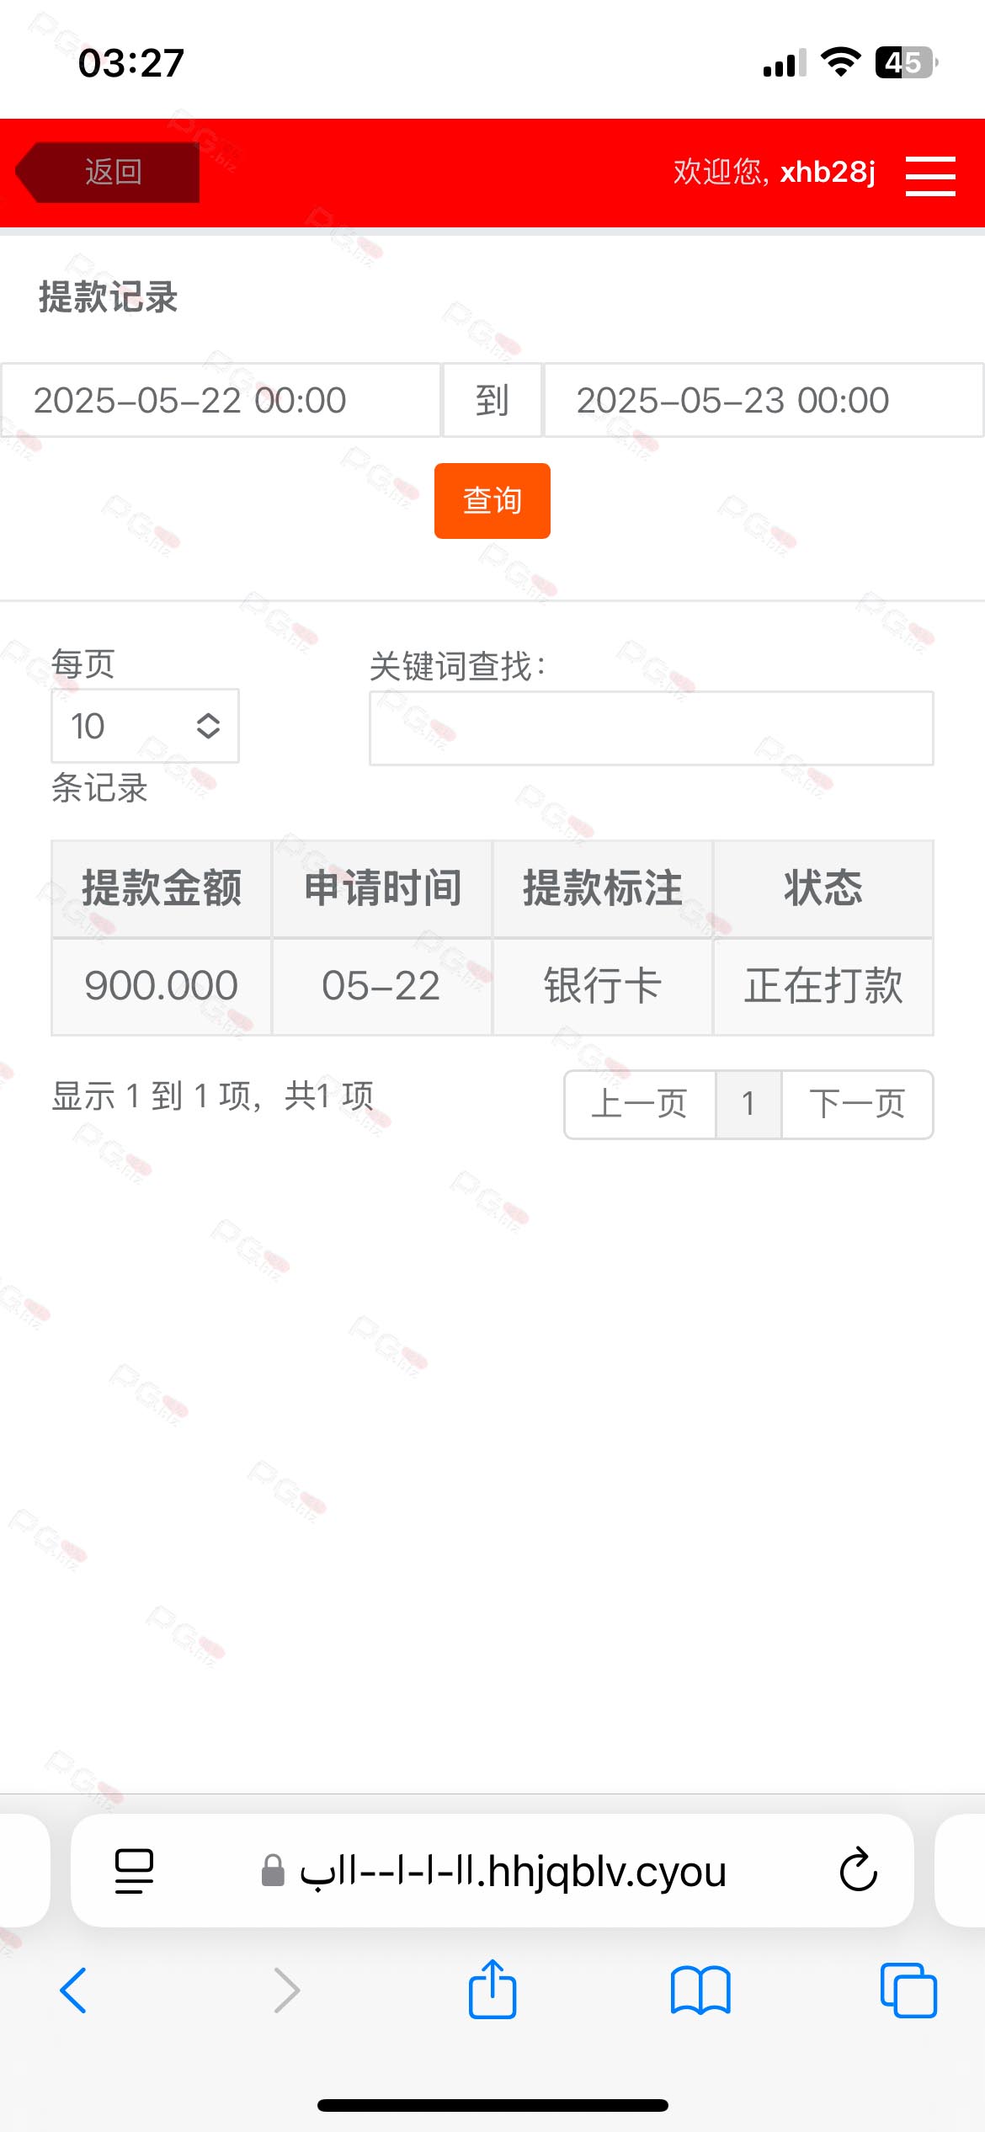Click the 关键词查找 search field

pyautogui.click(x=651, y=728)
